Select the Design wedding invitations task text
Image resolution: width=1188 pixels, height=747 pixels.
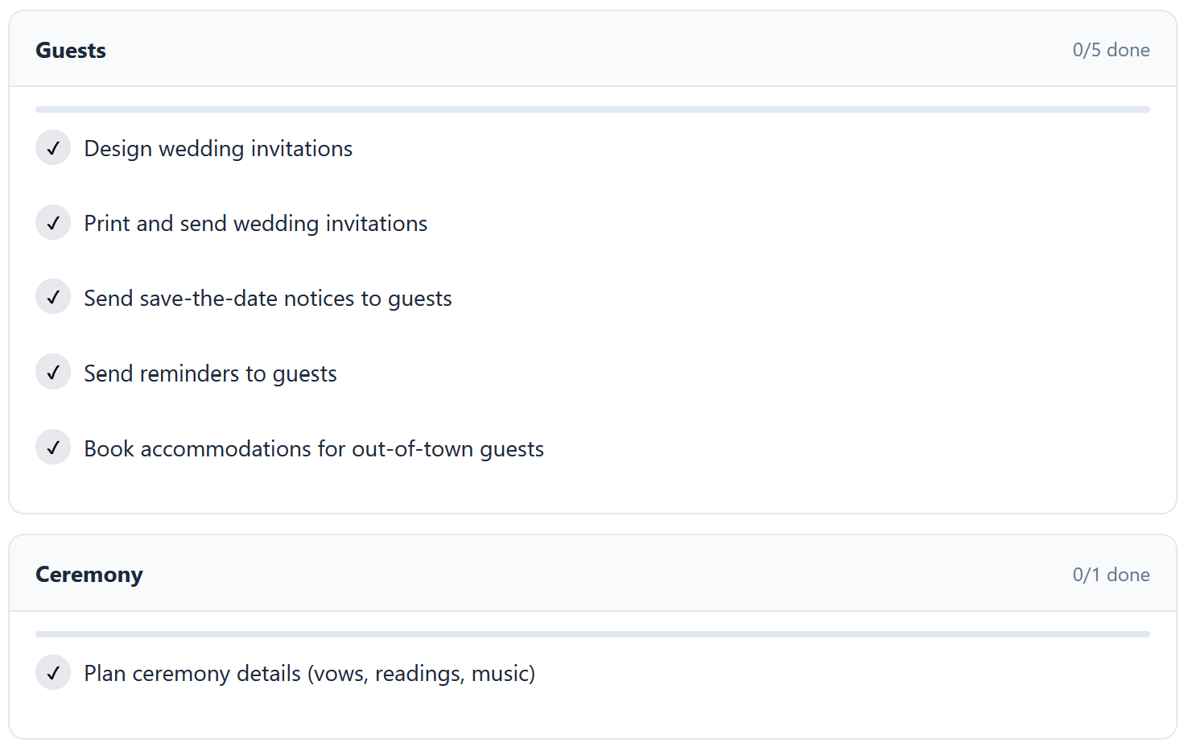click(x=217, y=147)
